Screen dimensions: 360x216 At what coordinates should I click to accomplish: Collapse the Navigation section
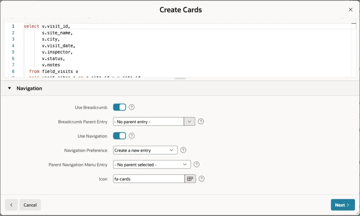tap(9, 88)
